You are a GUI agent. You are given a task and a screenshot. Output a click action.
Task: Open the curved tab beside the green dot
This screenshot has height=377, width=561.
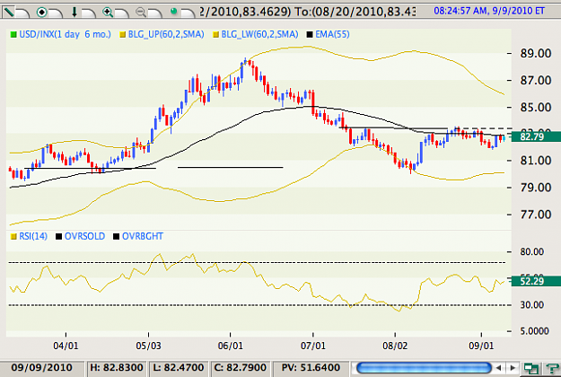188,13
